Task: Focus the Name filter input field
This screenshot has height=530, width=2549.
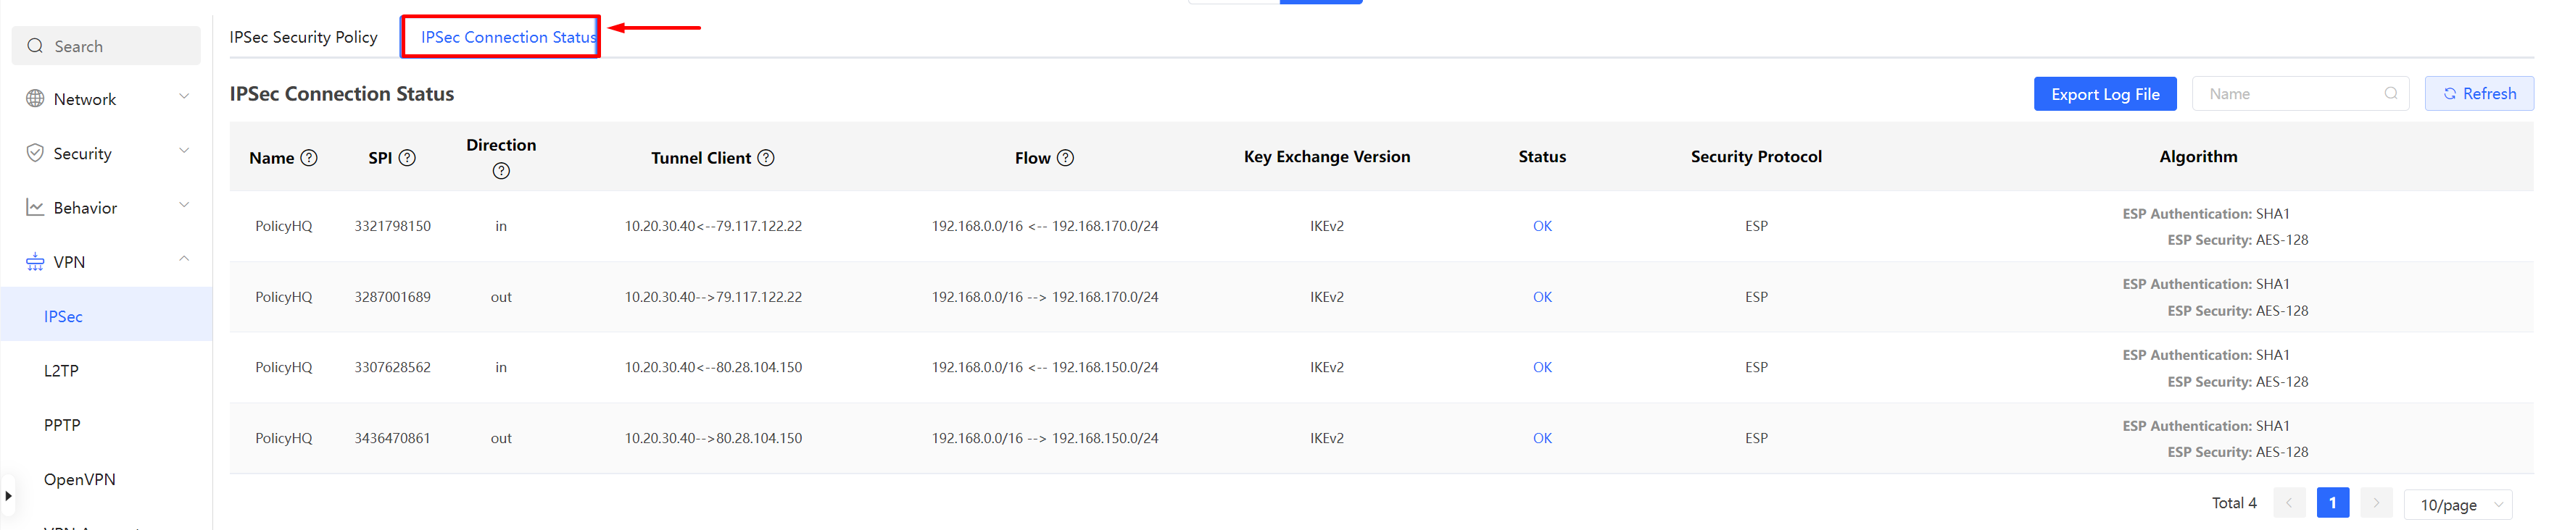Action: coord(2300,94)
